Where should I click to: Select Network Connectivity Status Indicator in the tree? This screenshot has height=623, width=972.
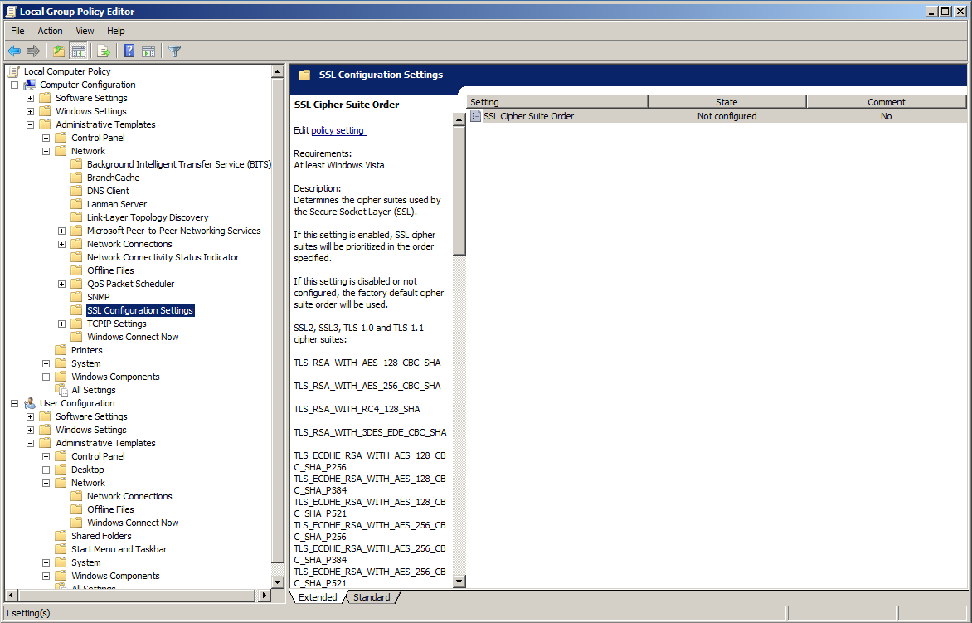(x=163, y=257)
